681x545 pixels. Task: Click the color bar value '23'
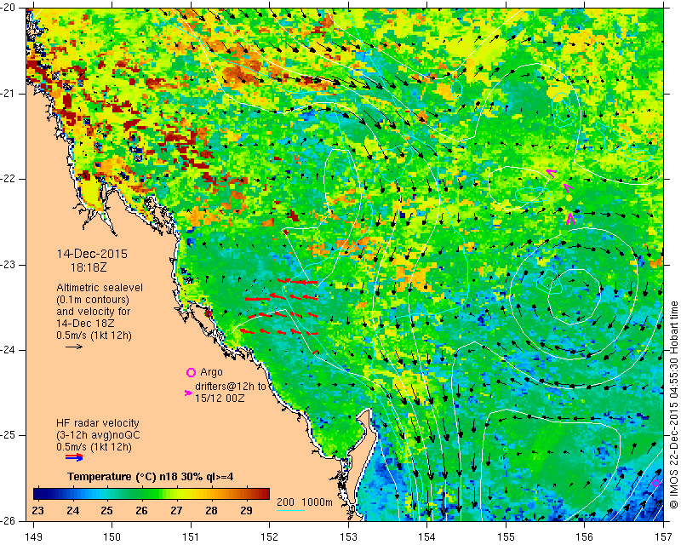[38, 510]
